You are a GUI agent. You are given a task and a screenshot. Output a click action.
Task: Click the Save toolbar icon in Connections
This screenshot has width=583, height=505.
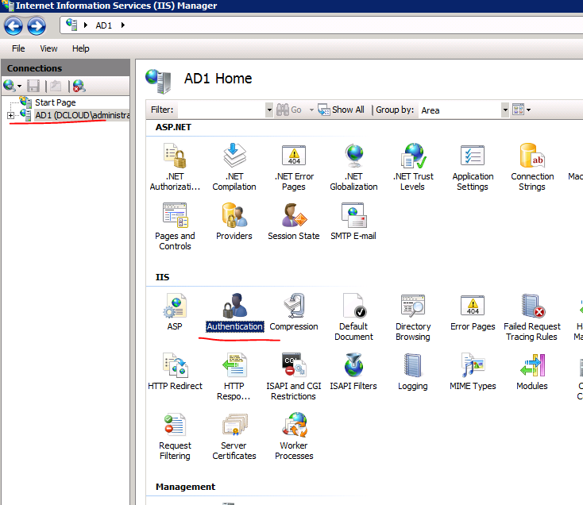[33, 87]
